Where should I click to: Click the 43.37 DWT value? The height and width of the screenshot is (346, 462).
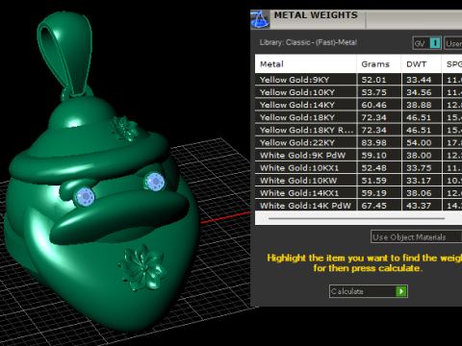pos(419,206)
